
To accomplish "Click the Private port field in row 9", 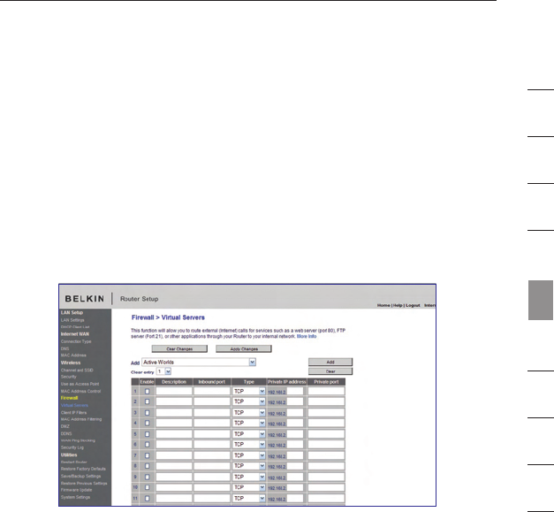I will pyautogui.click(x=326, y=477).
